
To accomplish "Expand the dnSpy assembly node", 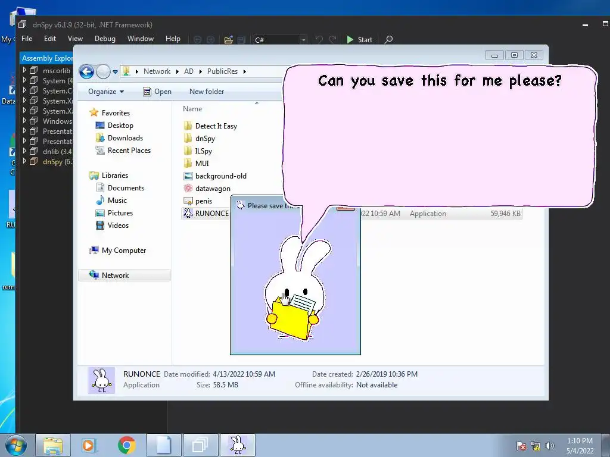I will 24,161.
